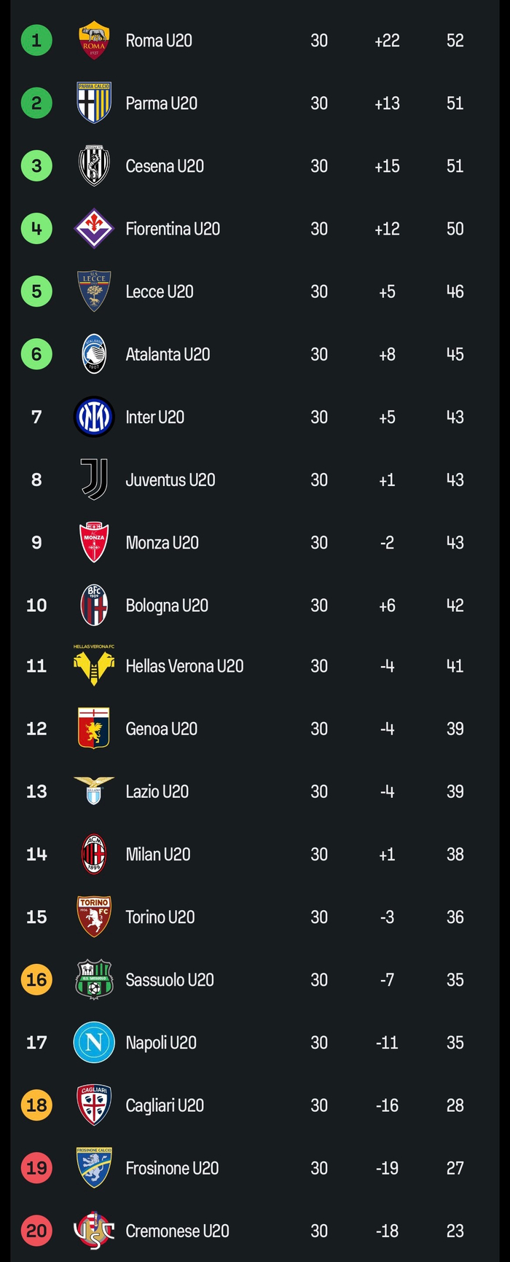Viewport: 510px width, 1262px height.
Task: Open Sassuolo U20 team link
Action: (x=170, y=979)
